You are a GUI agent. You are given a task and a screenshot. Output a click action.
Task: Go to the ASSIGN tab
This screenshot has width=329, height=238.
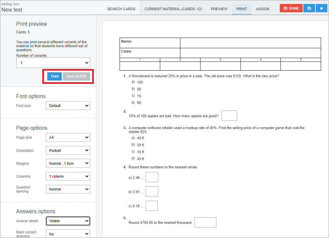(x=263, y=9)
